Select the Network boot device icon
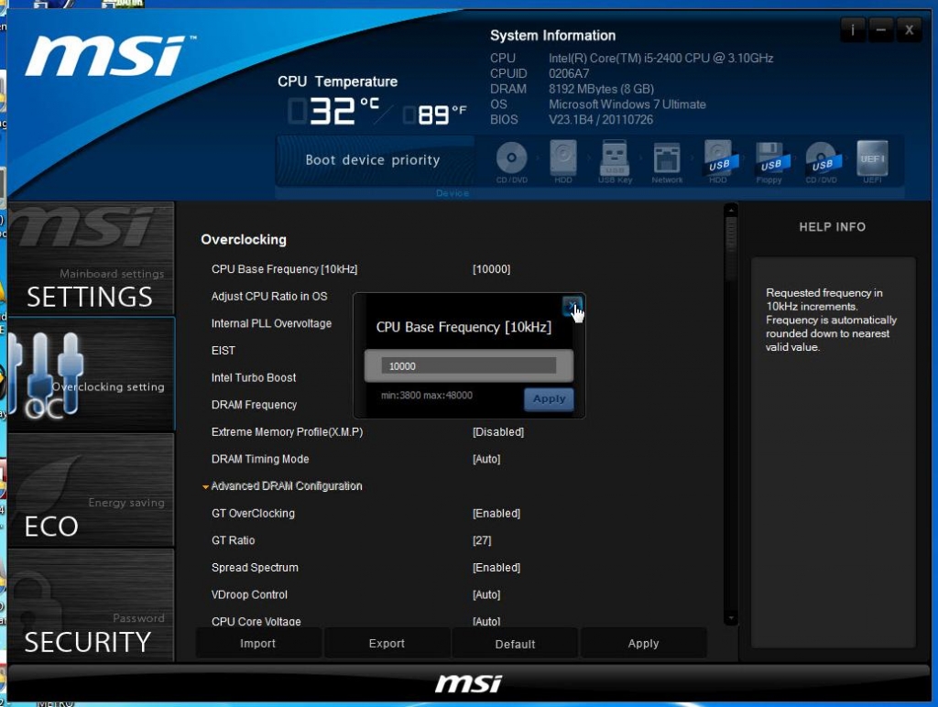Viewport: 938px width, 707px height. (x=667, y=159)
